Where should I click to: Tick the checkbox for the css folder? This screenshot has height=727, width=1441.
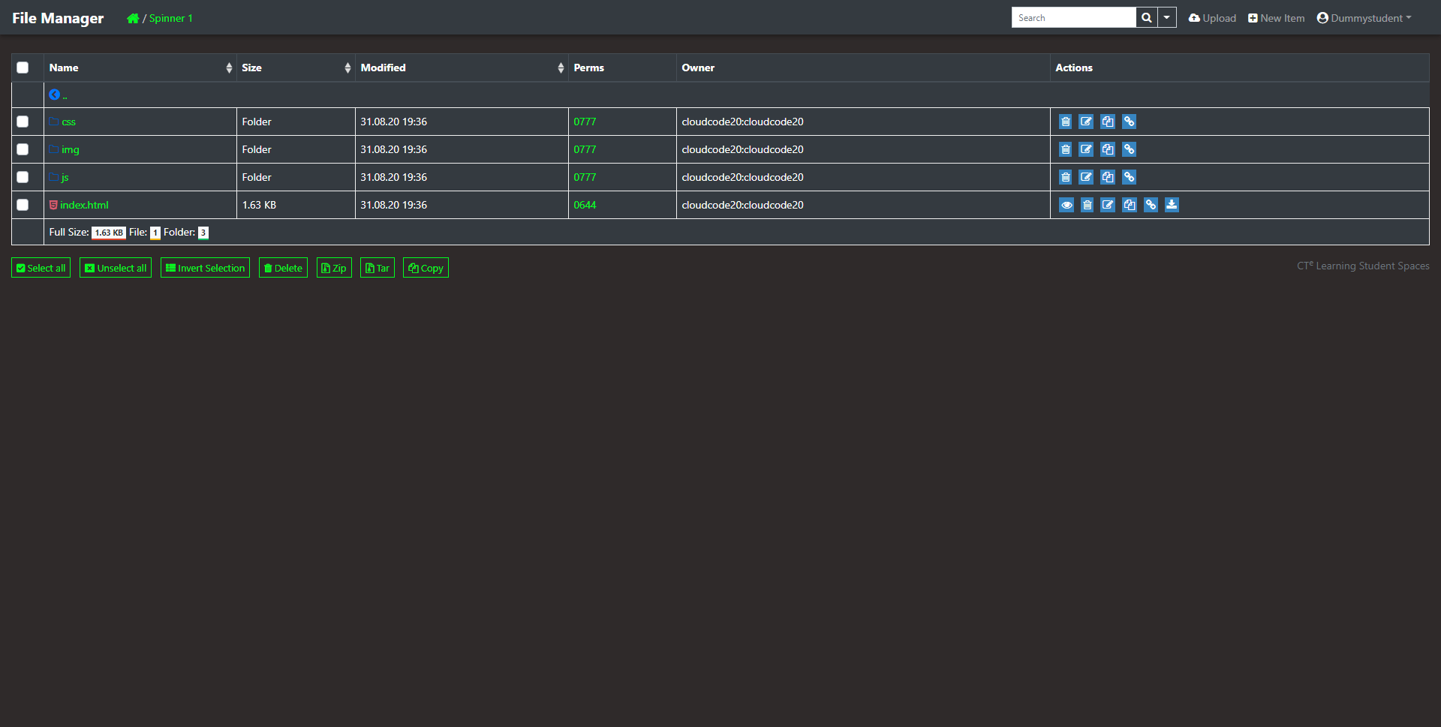[23, 122]
